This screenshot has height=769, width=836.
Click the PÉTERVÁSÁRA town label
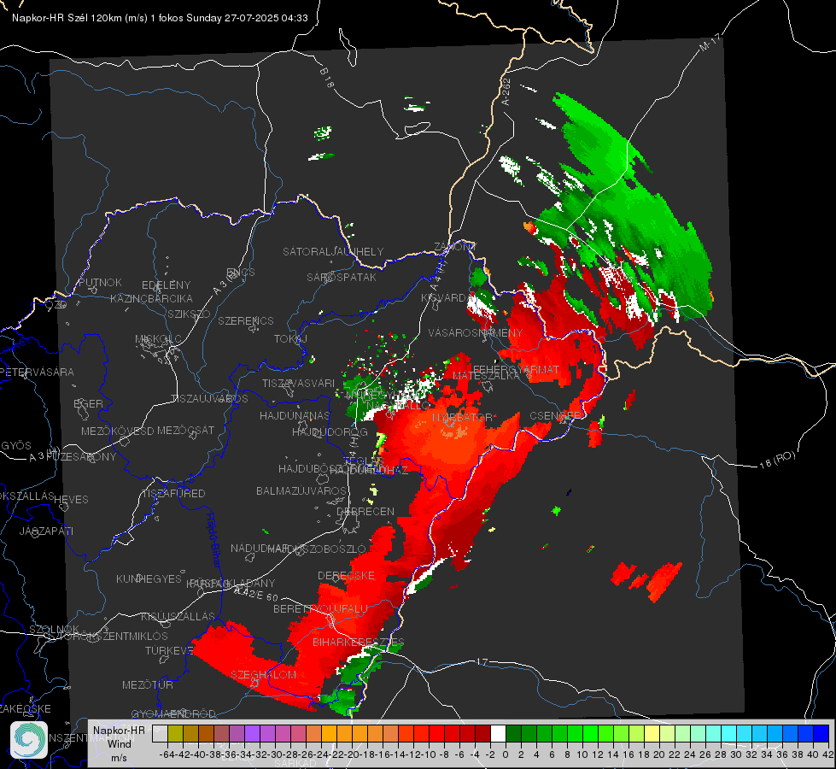click(38, 372)
